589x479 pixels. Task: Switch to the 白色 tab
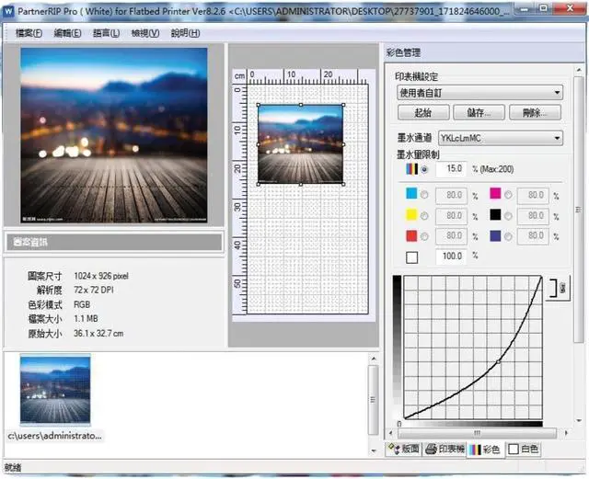524,450
